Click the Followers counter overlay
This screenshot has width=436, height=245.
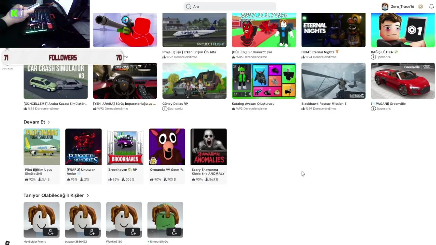point(63,58)
